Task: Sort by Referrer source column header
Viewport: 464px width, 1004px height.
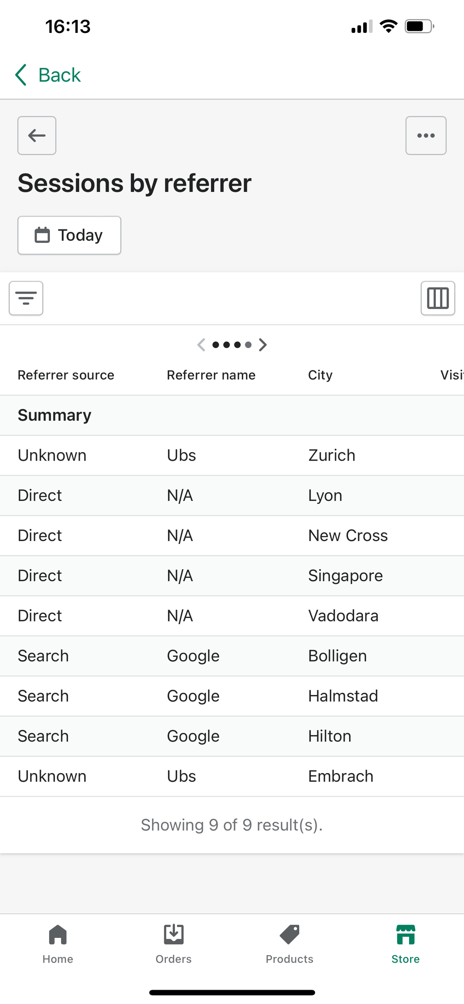Action: 66,375
